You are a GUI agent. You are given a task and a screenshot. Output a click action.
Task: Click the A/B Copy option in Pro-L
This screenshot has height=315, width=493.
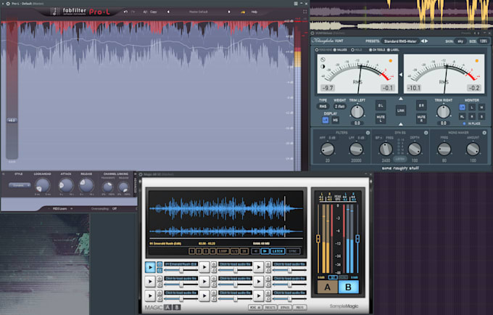[154, 12]
